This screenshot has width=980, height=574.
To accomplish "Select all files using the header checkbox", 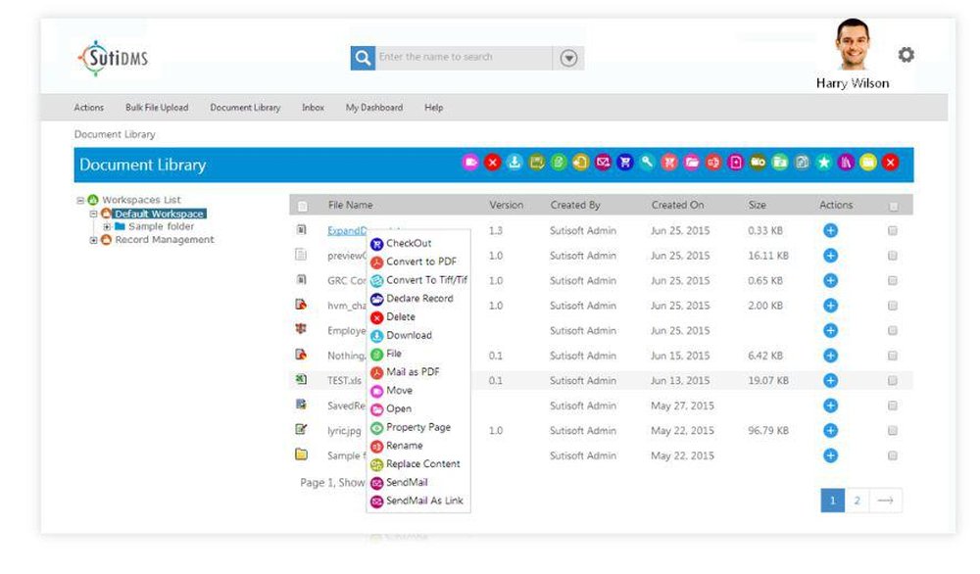I will (893, 205).
